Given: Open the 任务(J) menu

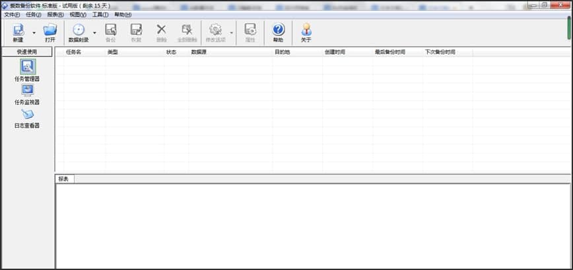Looking at the screenshot, I should (34, 14).
